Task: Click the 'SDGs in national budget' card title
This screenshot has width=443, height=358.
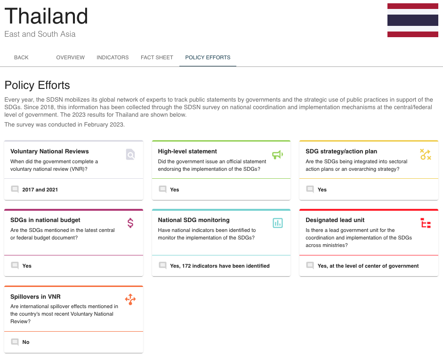Action: [45, 220]
